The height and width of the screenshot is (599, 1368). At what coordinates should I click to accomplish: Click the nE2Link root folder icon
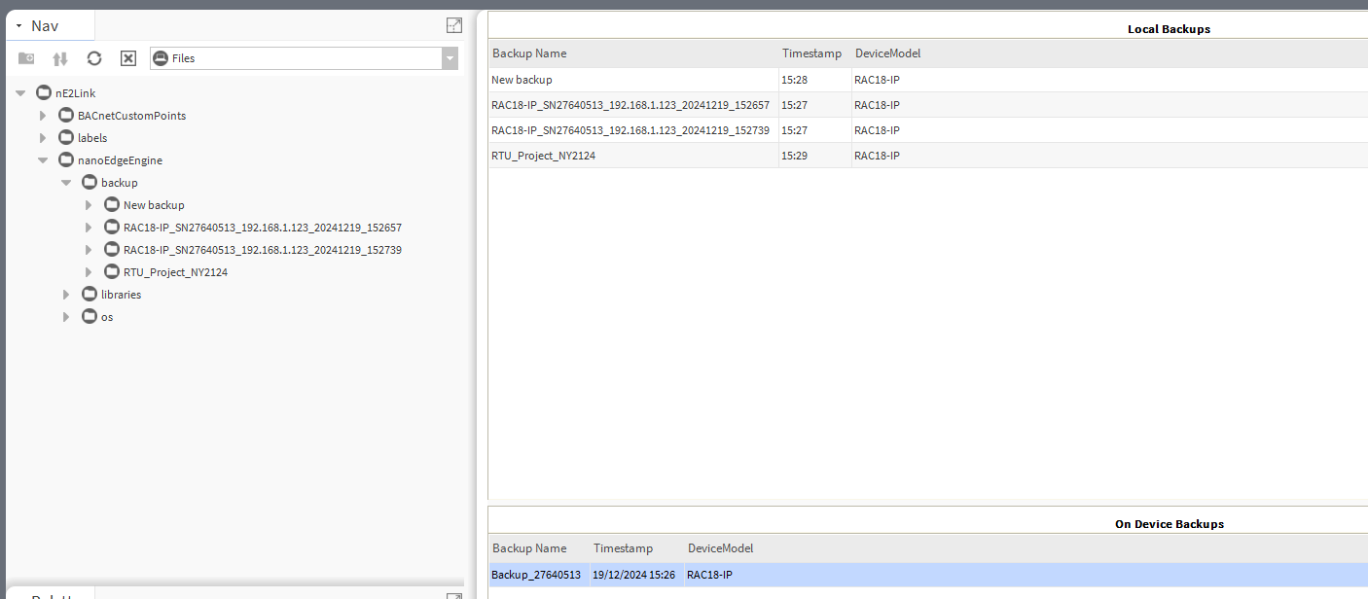[44, 93]
